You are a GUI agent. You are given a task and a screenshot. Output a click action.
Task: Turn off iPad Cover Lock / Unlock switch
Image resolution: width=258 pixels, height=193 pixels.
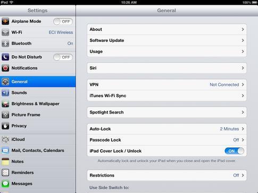234,151
